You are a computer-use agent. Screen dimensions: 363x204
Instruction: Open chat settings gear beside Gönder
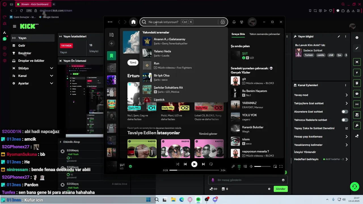(x=269, y=189)
